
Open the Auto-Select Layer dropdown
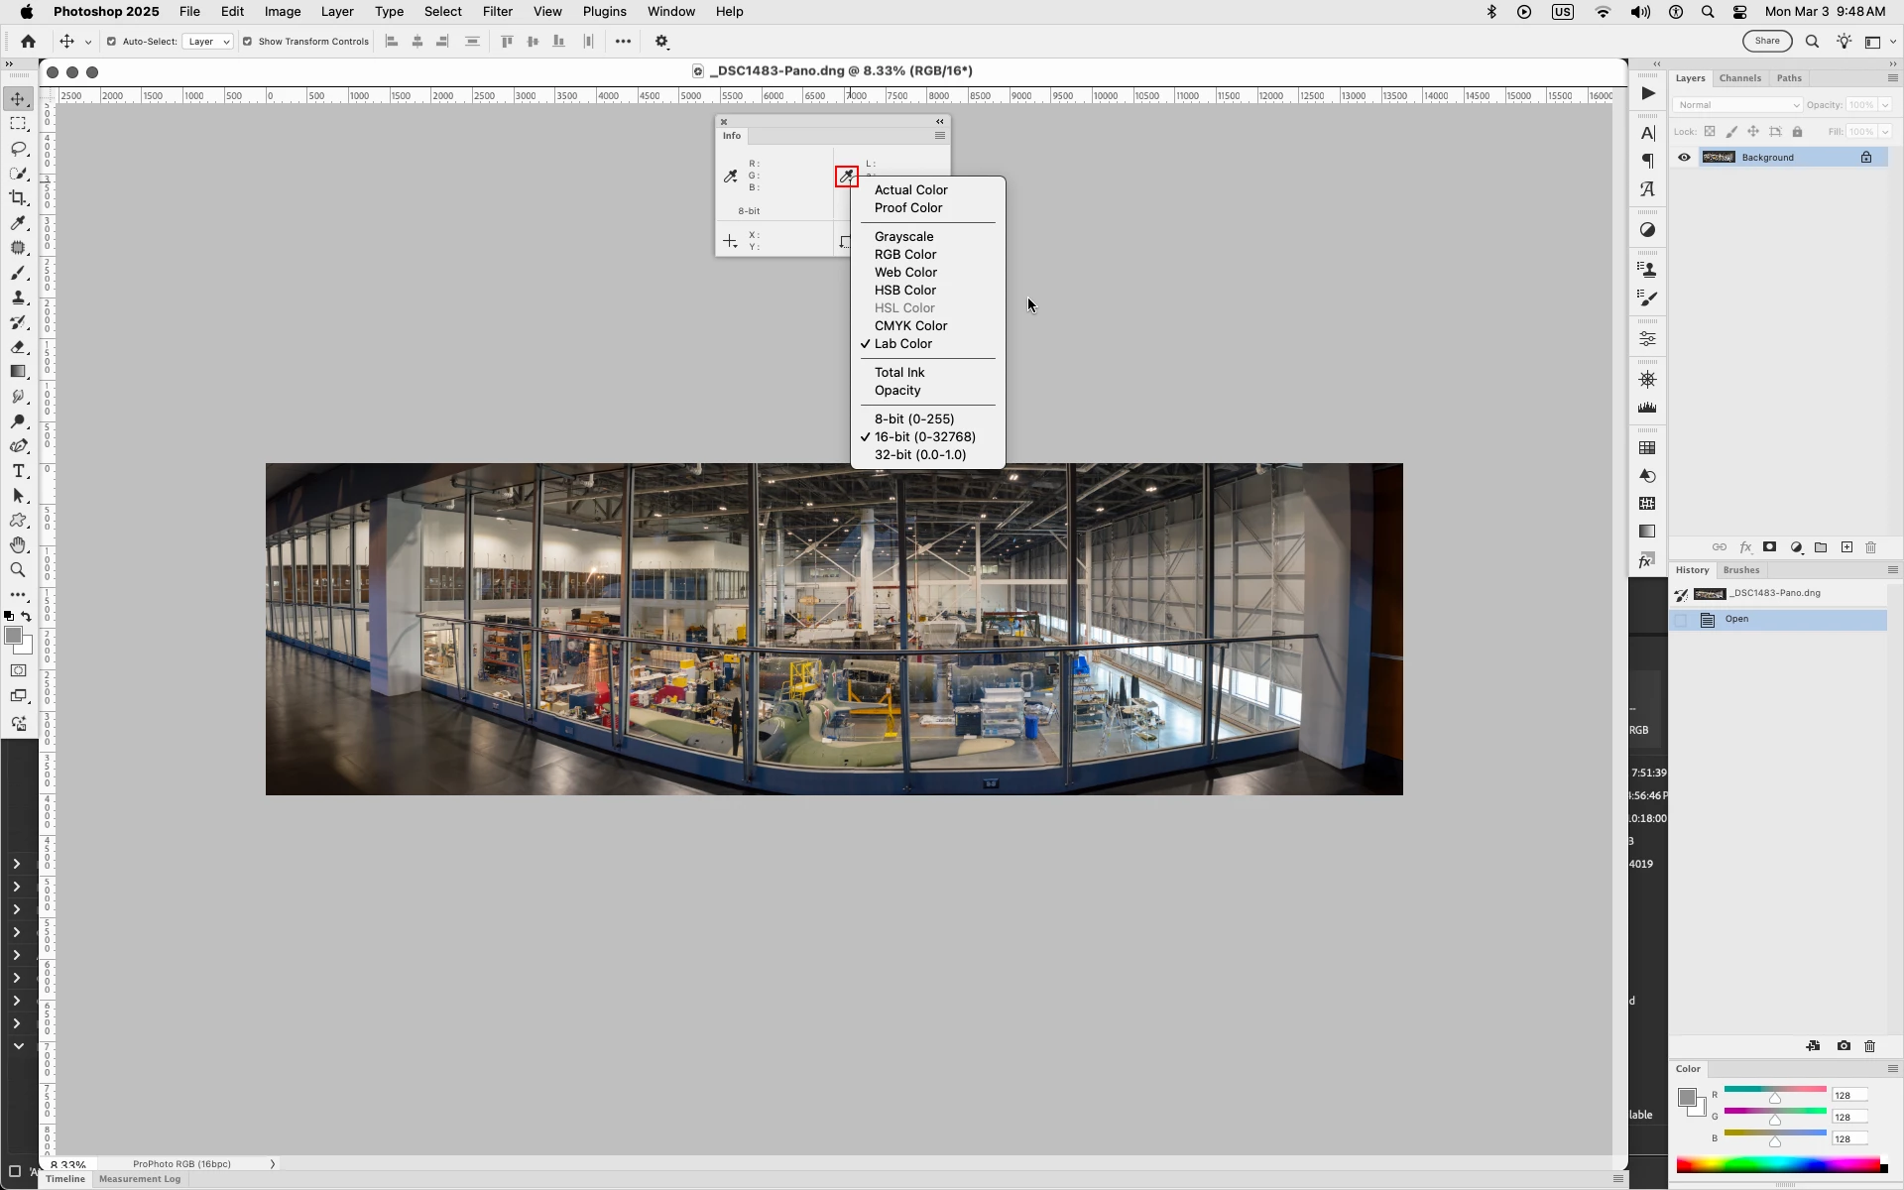coord(208,42)
